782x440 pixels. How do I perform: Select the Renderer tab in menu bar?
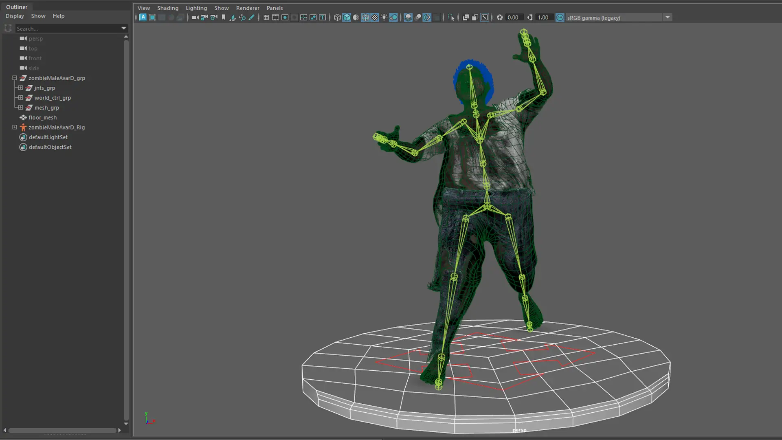click(x=248, y=7)
